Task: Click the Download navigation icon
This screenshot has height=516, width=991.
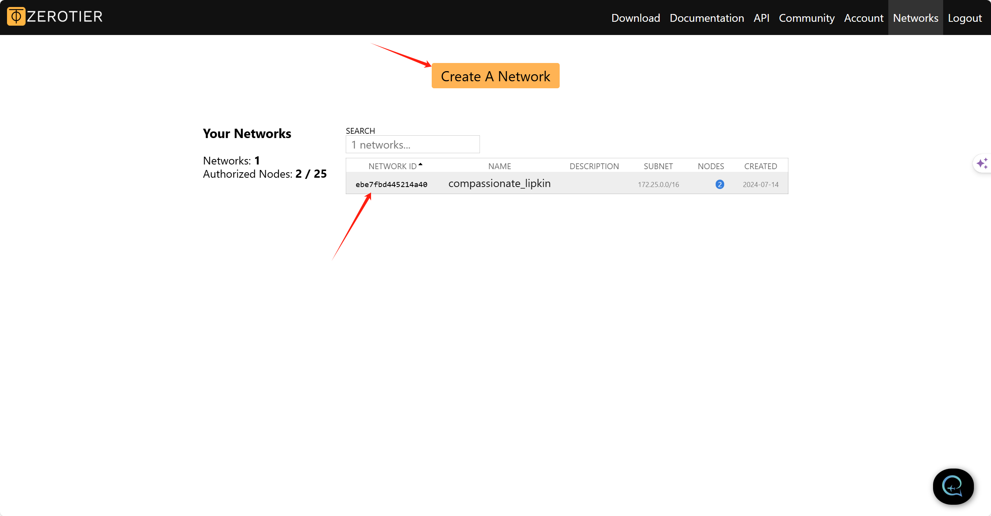Action: (x=635, y=17)
